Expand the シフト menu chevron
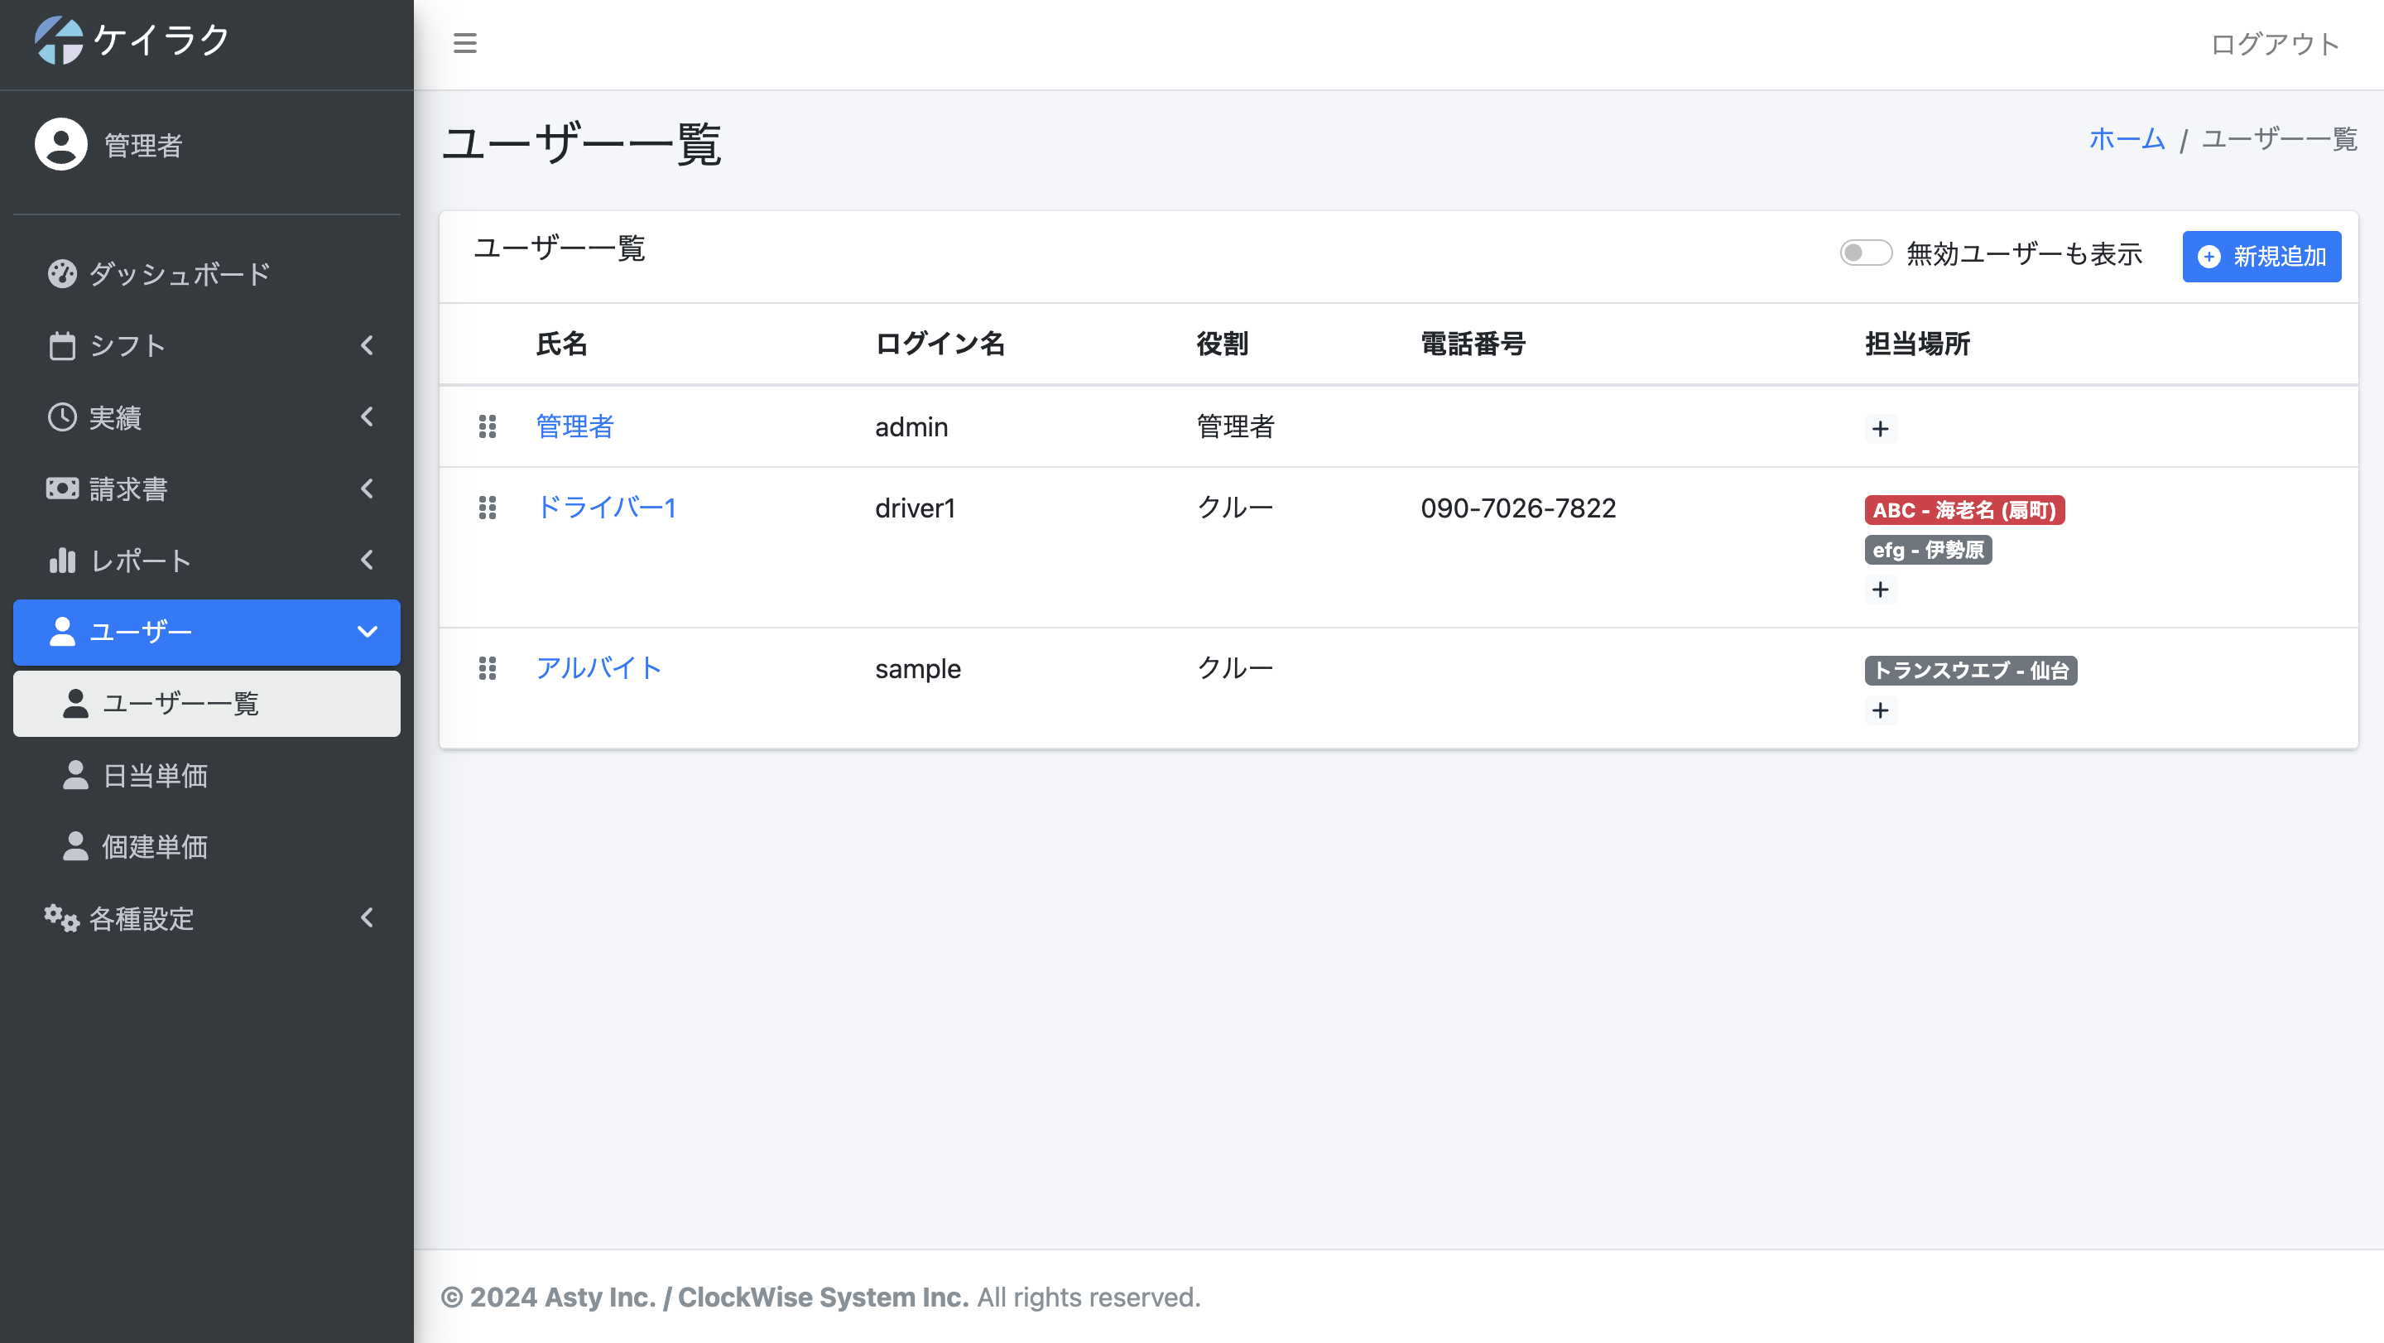Image resolution: width=2384 pixels, height=1343 pixels. 368,345
